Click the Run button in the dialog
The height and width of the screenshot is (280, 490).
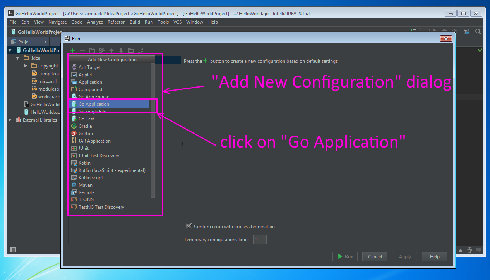point(345,256)
